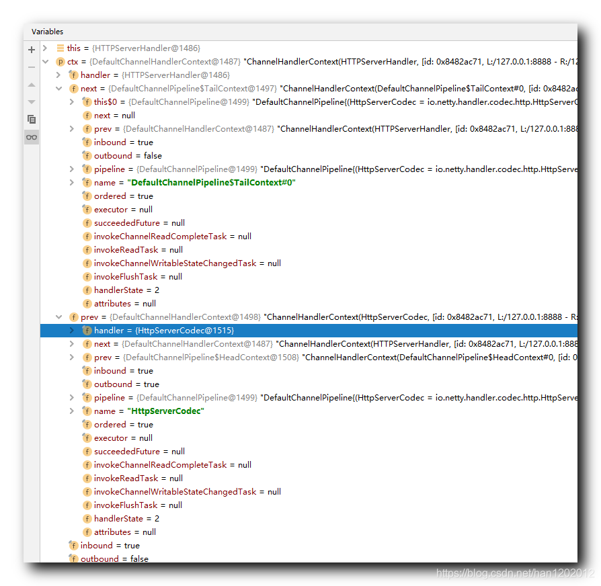This screenshot has height=586, width=601.
Task: Expand pipeline field under HttpServerCodec context
Action: pyautogui.click(x=72, y=397)
